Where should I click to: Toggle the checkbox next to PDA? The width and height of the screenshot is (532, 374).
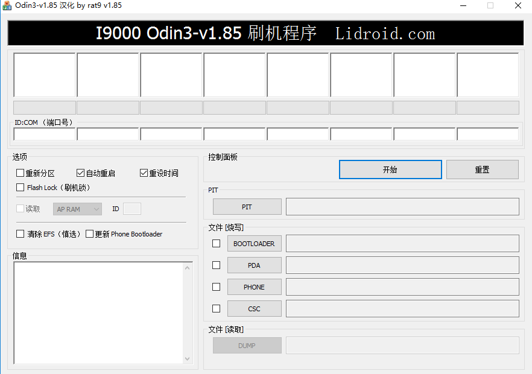(216, 265)
